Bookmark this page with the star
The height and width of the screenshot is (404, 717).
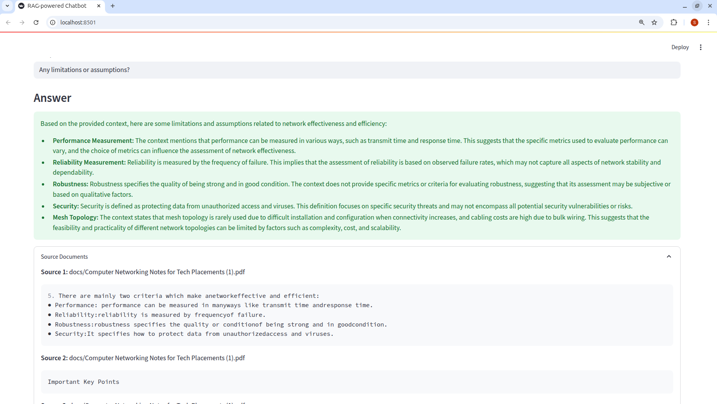[x=654, y=22]
